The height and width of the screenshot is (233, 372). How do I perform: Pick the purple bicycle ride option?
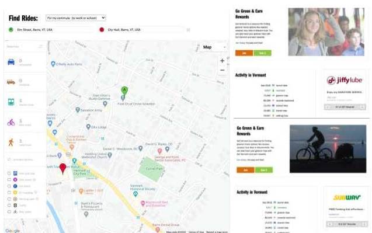pyautogui.click(x=11, y=123)
